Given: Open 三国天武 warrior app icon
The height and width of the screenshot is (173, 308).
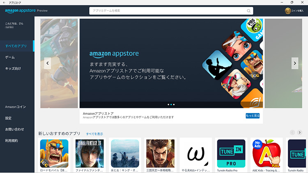Looking at the screenshot, I should point(160,153).
